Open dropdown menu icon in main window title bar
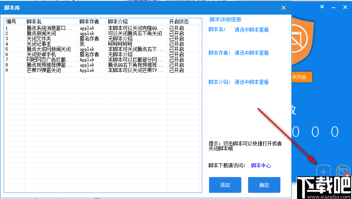The image size is (352, 199). pyautogui.click(x=322, y=7)
